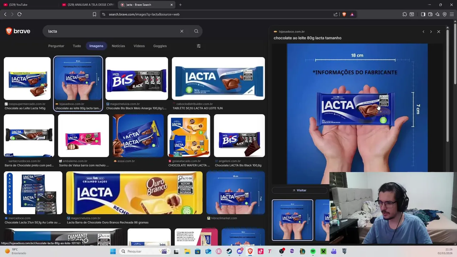Click the Visitar button in the preview
Screen dimensions: 457x257
[300, 190]
